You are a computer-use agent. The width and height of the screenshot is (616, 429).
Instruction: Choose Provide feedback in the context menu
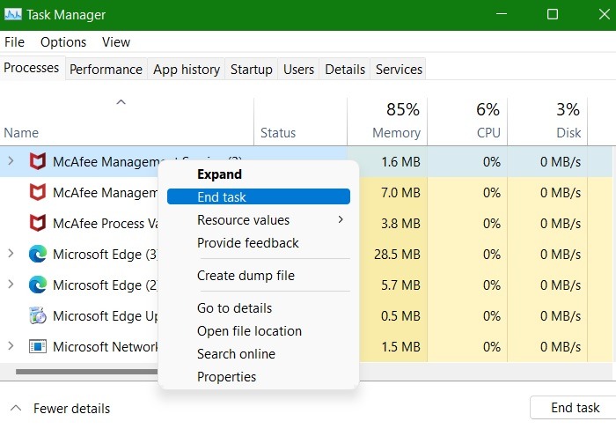[x=259, y=242]
